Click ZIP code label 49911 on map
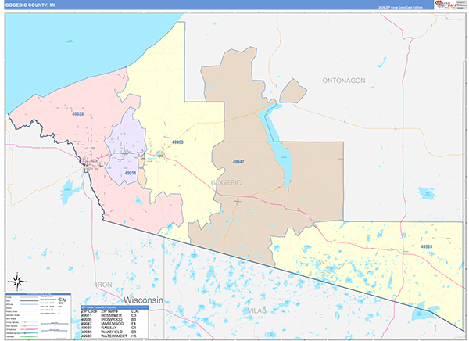Viewport: 469px width, 341px height. coord(131,173)
